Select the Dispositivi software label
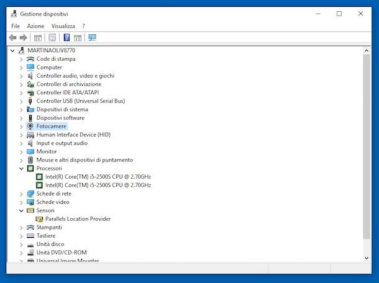Screen dimensions: 379x283 coord(60,118)
